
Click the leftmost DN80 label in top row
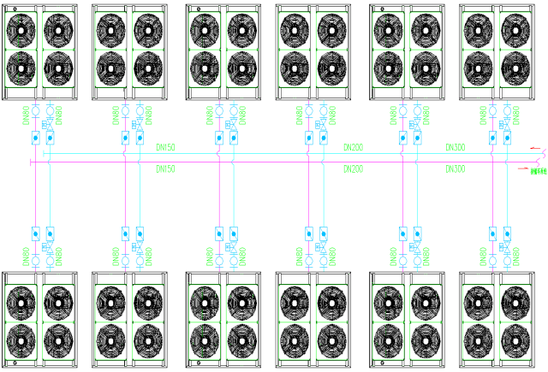[27, 115]
